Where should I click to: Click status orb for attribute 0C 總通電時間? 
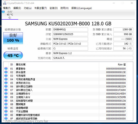coord(6,108)
